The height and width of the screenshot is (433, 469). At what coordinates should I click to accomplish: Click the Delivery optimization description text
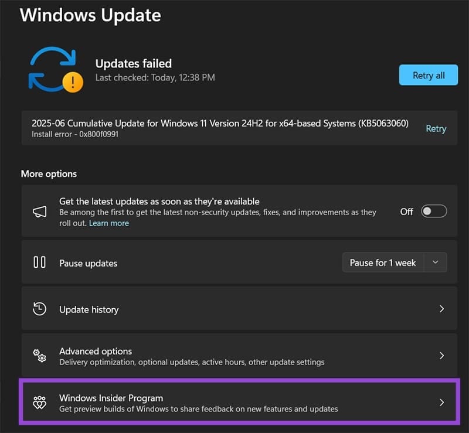[192, 362]
